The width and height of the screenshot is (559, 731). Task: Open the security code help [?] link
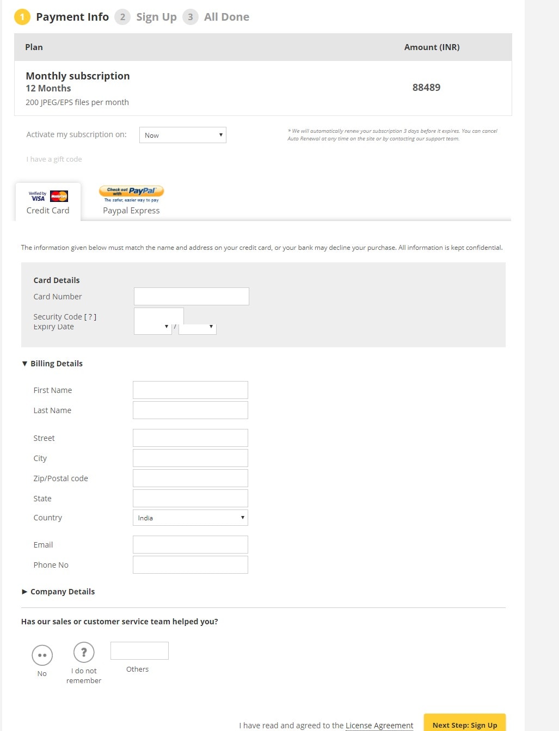pyautogui.click(x=90, y=317)
